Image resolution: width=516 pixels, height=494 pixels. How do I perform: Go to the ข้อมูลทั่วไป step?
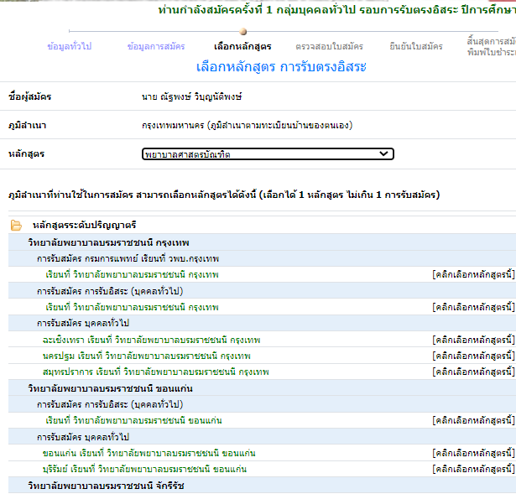pyautogui.click(x=70, y=46)
